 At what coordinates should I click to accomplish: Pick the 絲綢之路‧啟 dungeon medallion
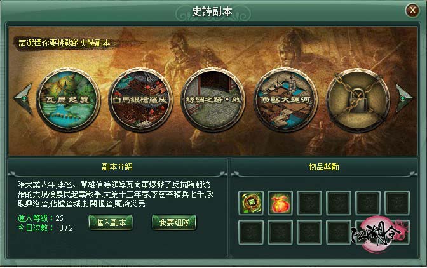point(213,100)
